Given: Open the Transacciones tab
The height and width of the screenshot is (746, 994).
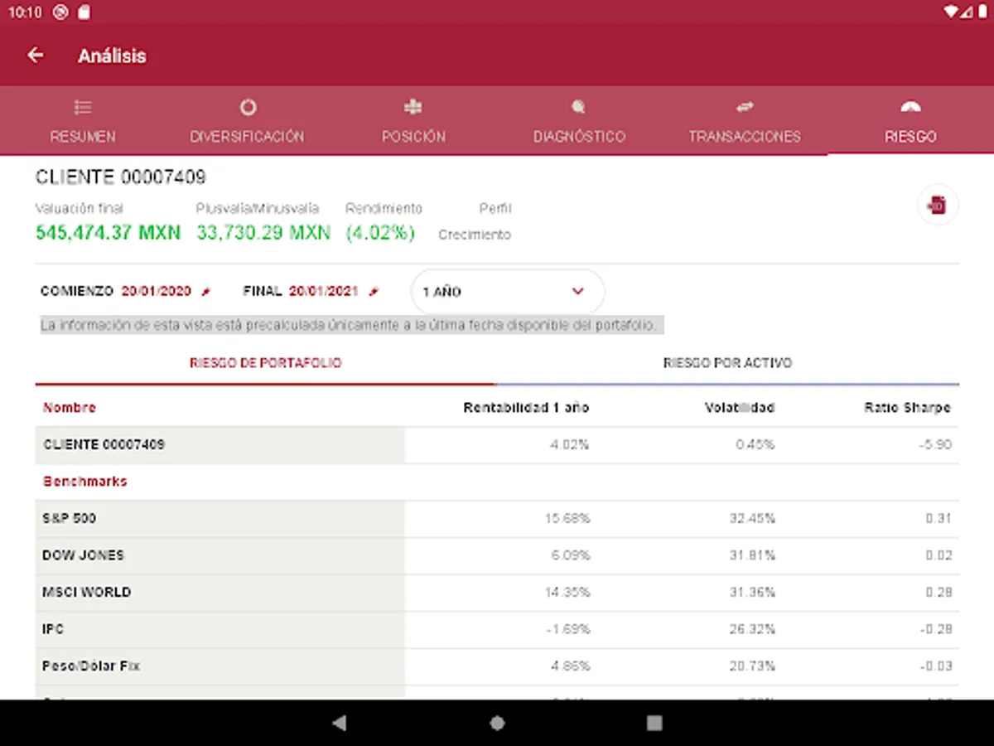Looking at the screenshot, I should [x=745, y=121].
